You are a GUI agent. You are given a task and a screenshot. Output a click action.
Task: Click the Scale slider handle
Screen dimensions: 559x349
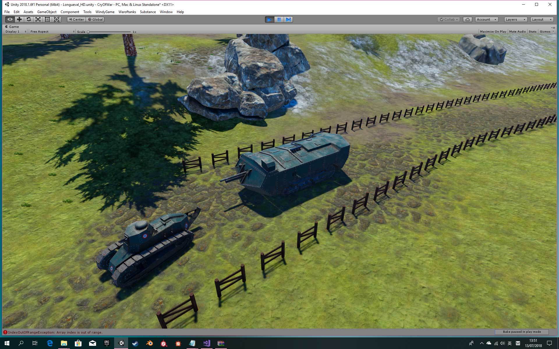tap(88, 32)
